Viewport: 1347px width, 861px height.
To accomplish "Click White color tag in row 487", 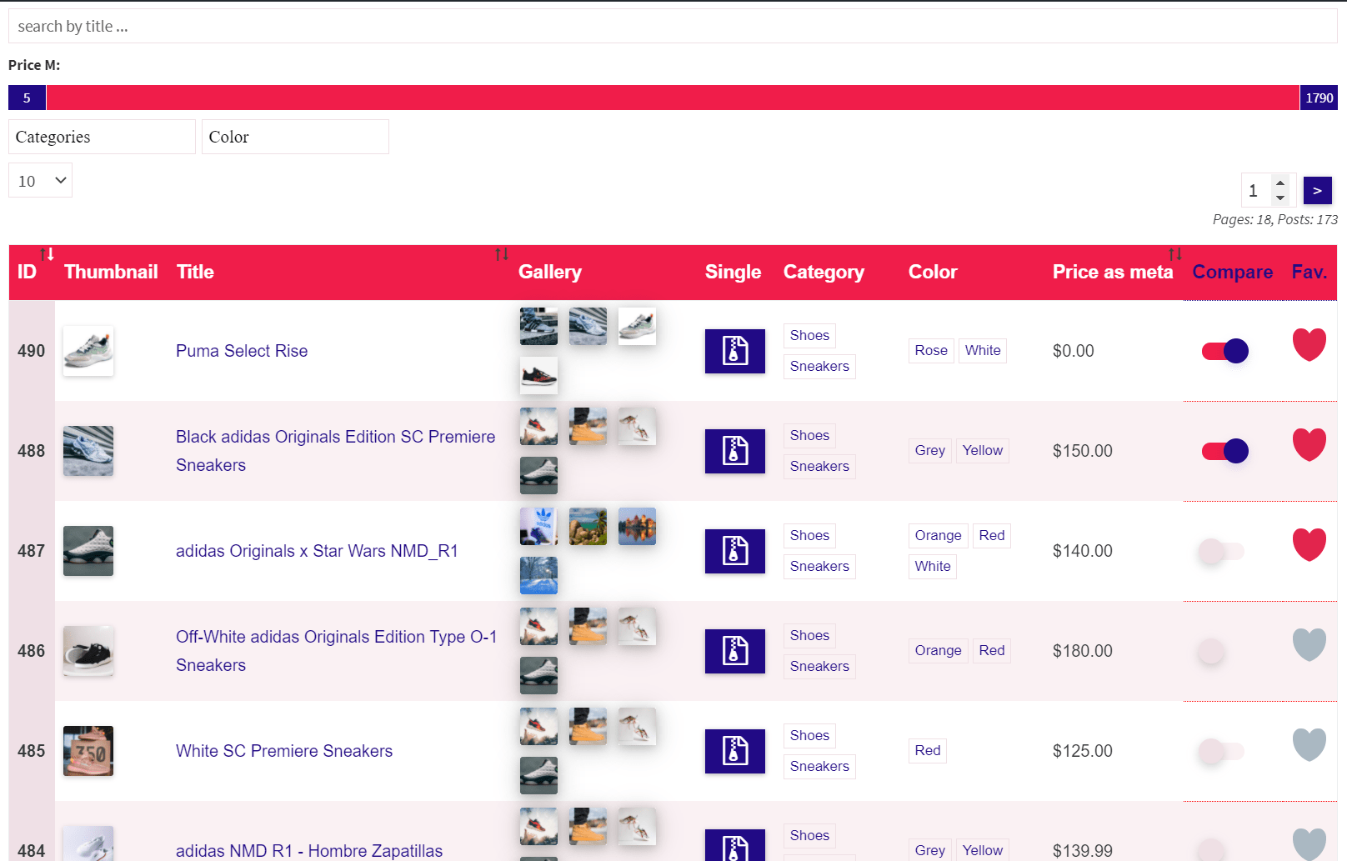I will click(933, 566).
